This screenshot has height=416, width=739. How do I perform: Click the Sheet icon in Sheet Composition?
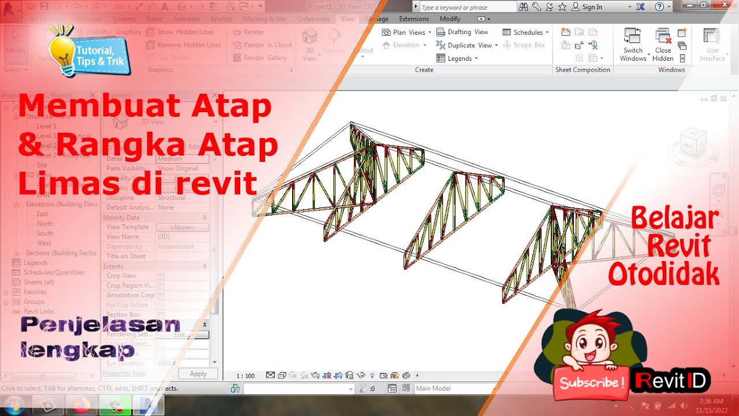tap(566, 32)
